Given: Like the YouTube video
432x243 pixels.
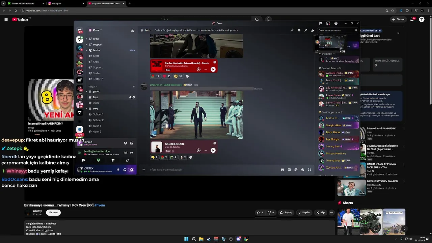Looking at the screenshot, I should pyautogui.click(x=260, y=213).
